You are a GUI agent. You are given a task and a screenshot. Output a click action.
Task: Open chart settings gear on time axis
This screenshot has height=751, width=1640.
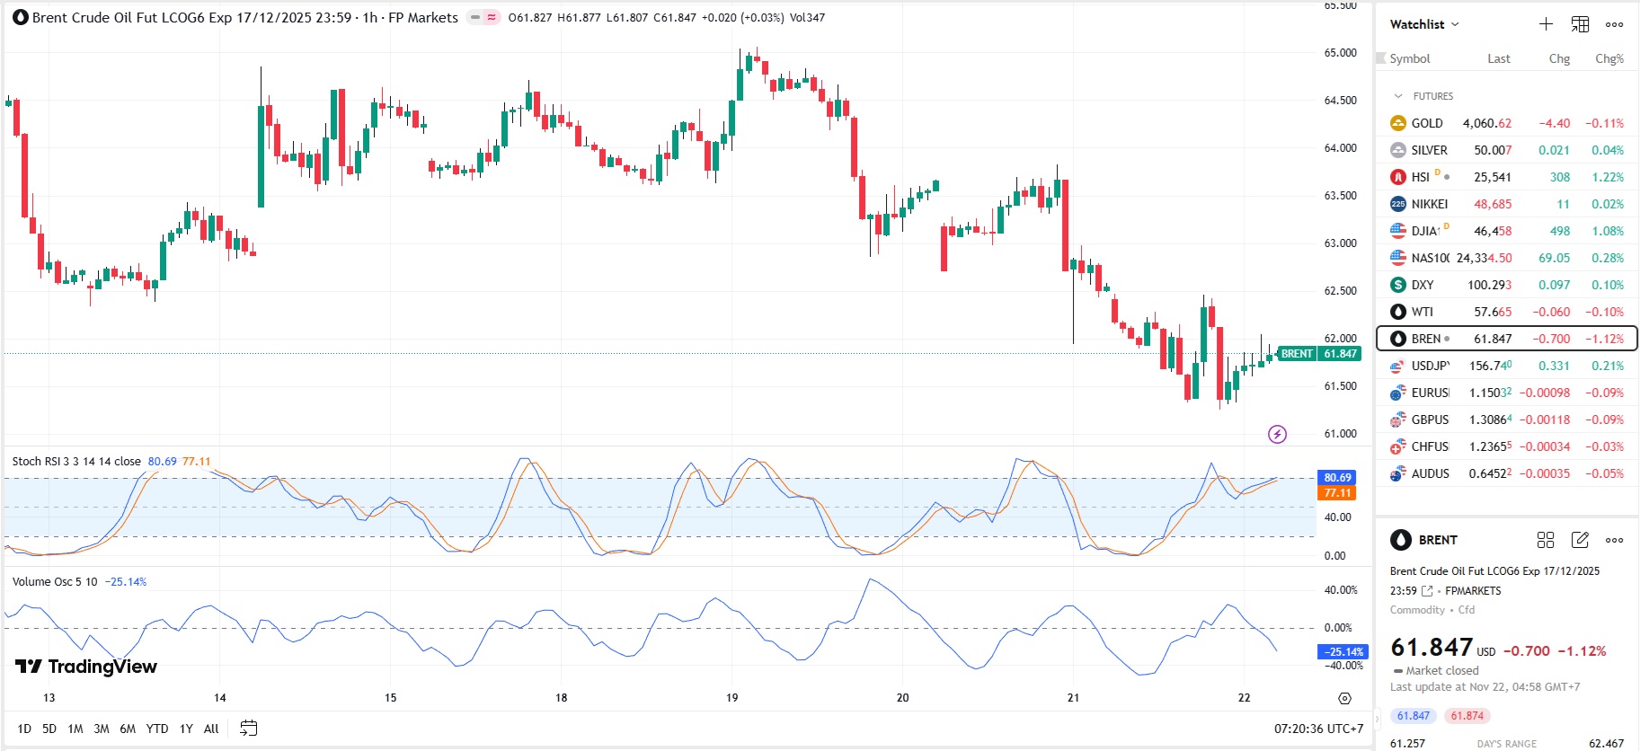[1344, 698]
